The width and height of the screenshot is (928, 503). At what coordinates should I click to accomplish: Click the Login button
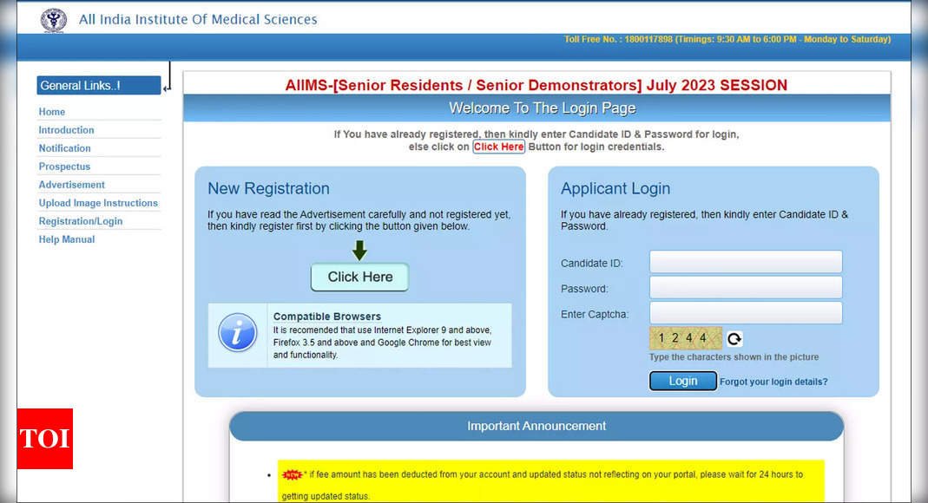click(683, 382)
